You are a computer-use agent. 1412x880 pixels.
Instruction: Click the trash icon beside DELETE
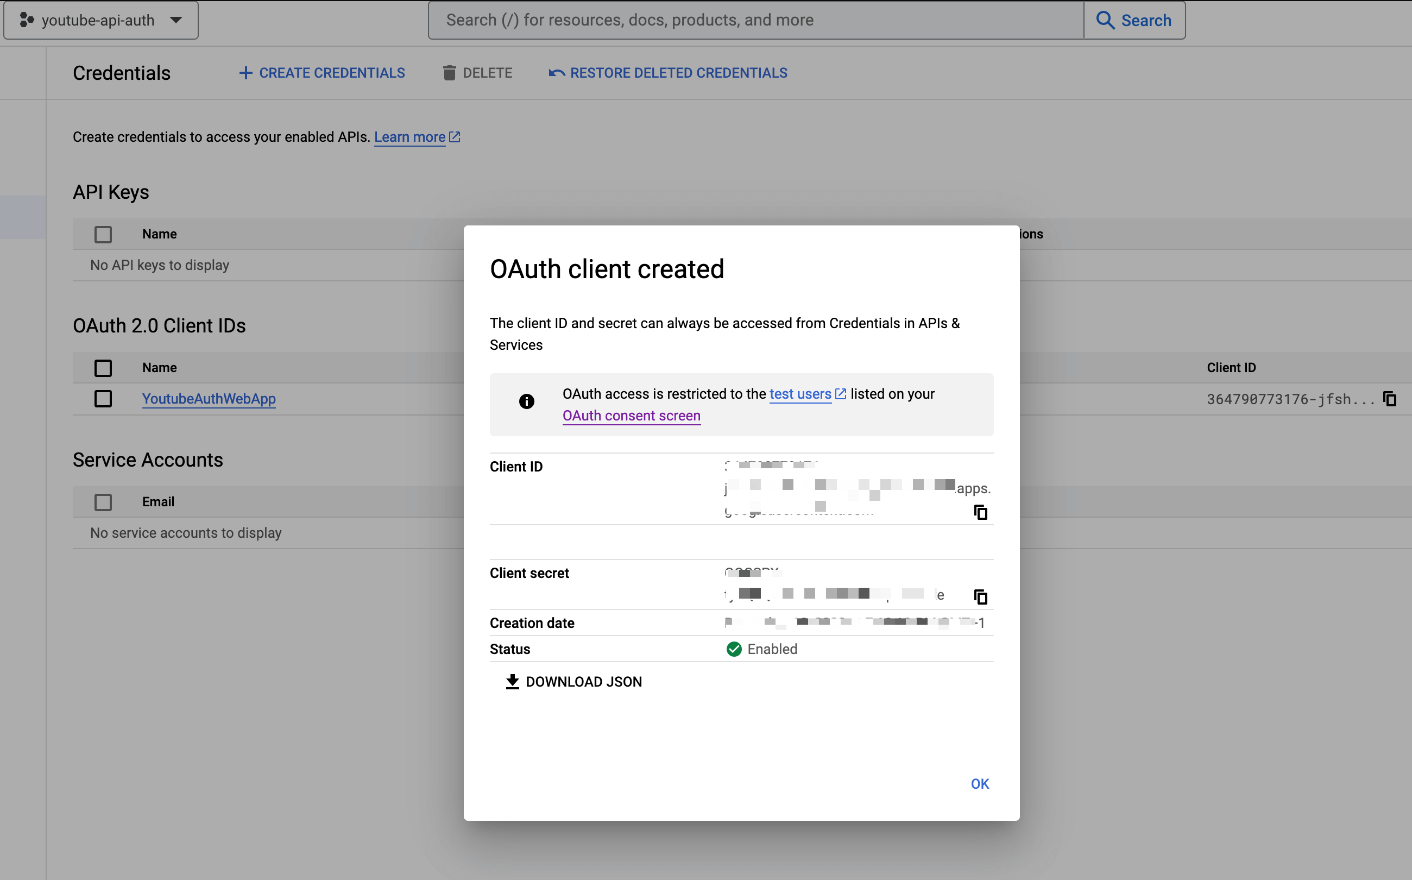click(x=448, y=73)
